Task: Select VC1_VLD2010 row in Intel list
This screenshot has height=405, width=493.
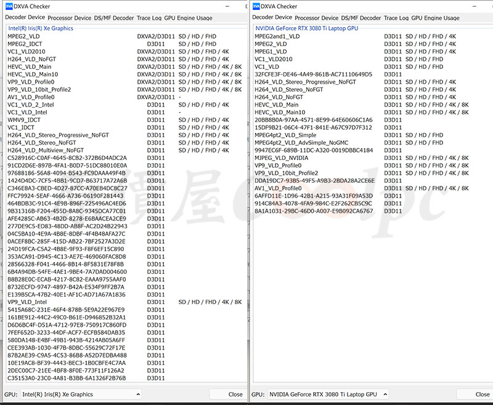Action: tap(125, 52)
